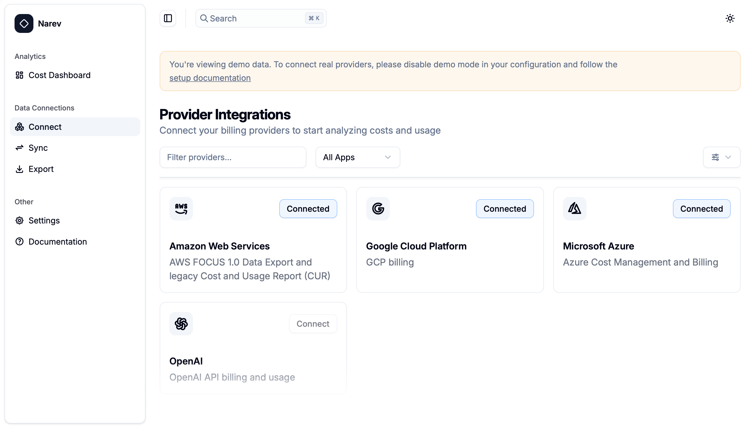Focus the Filter providers input field
The image size is (750, 428).
[233, 157]
